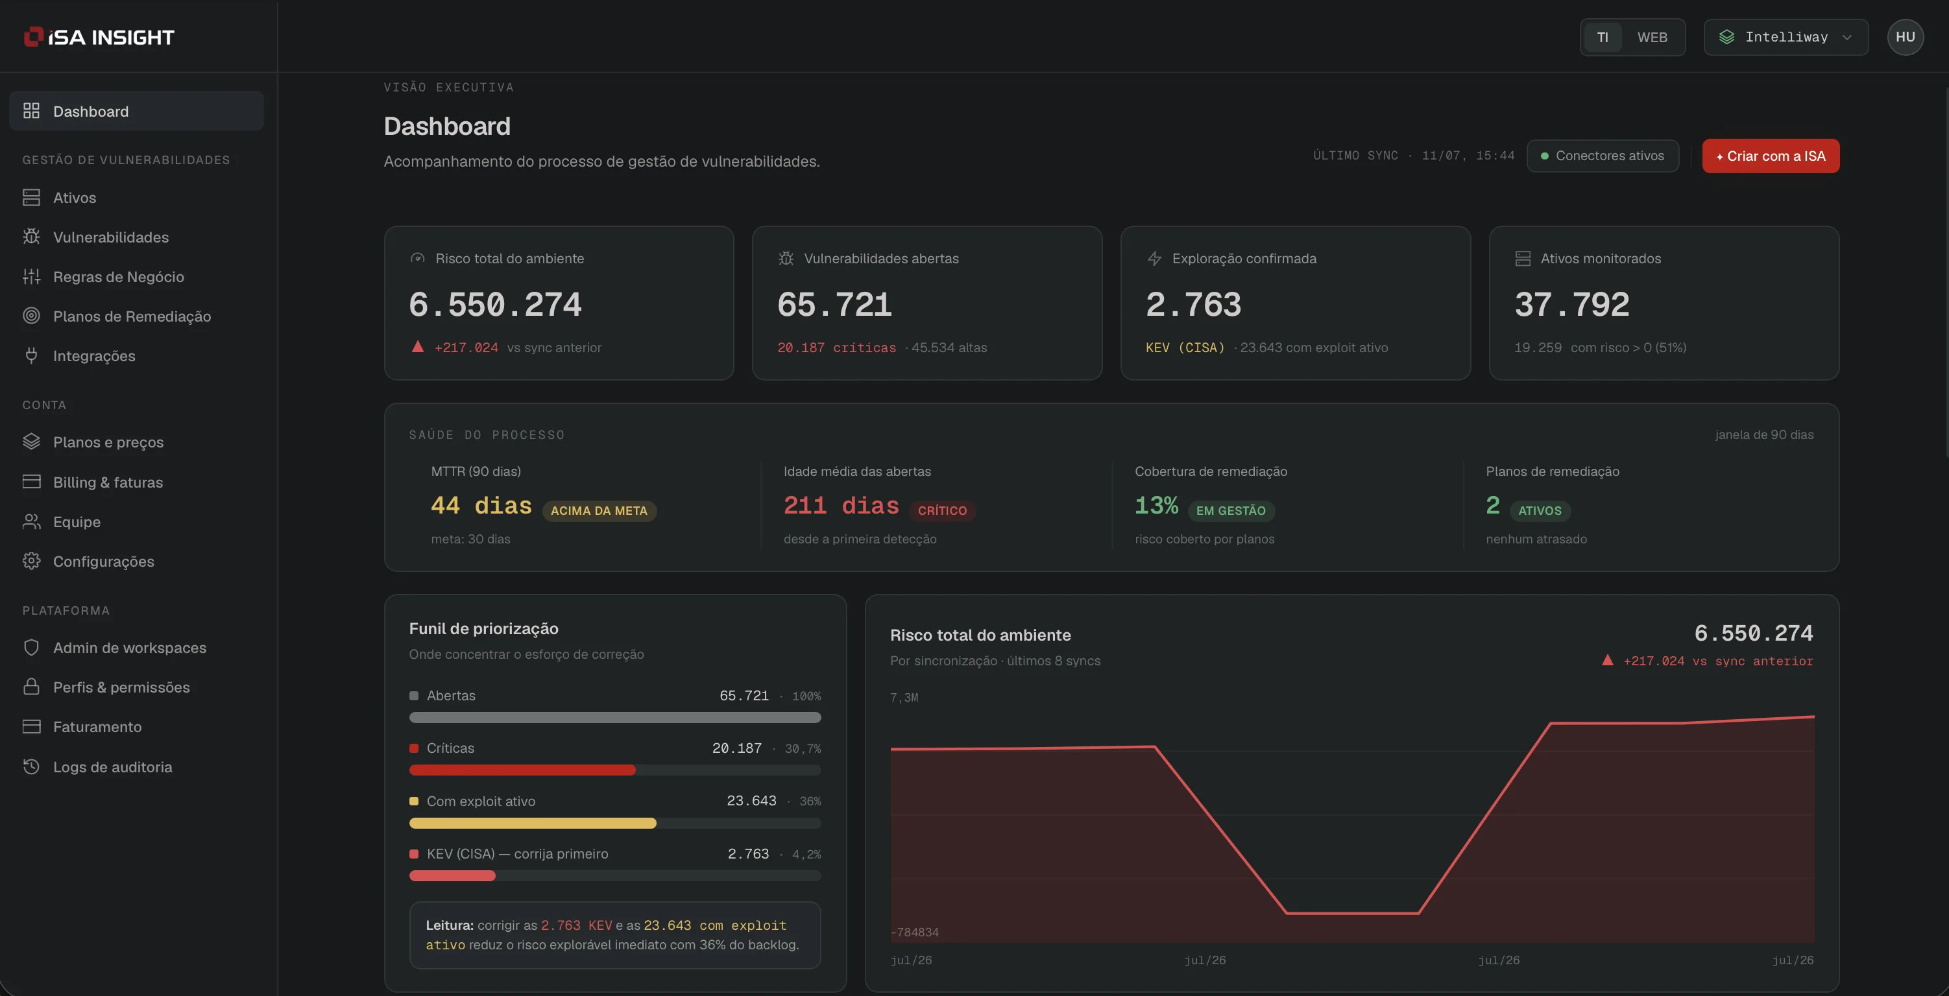Open Dashboard in the sidebar
The width and height of the screenshot is (1949, 996).
pos(137,111)
